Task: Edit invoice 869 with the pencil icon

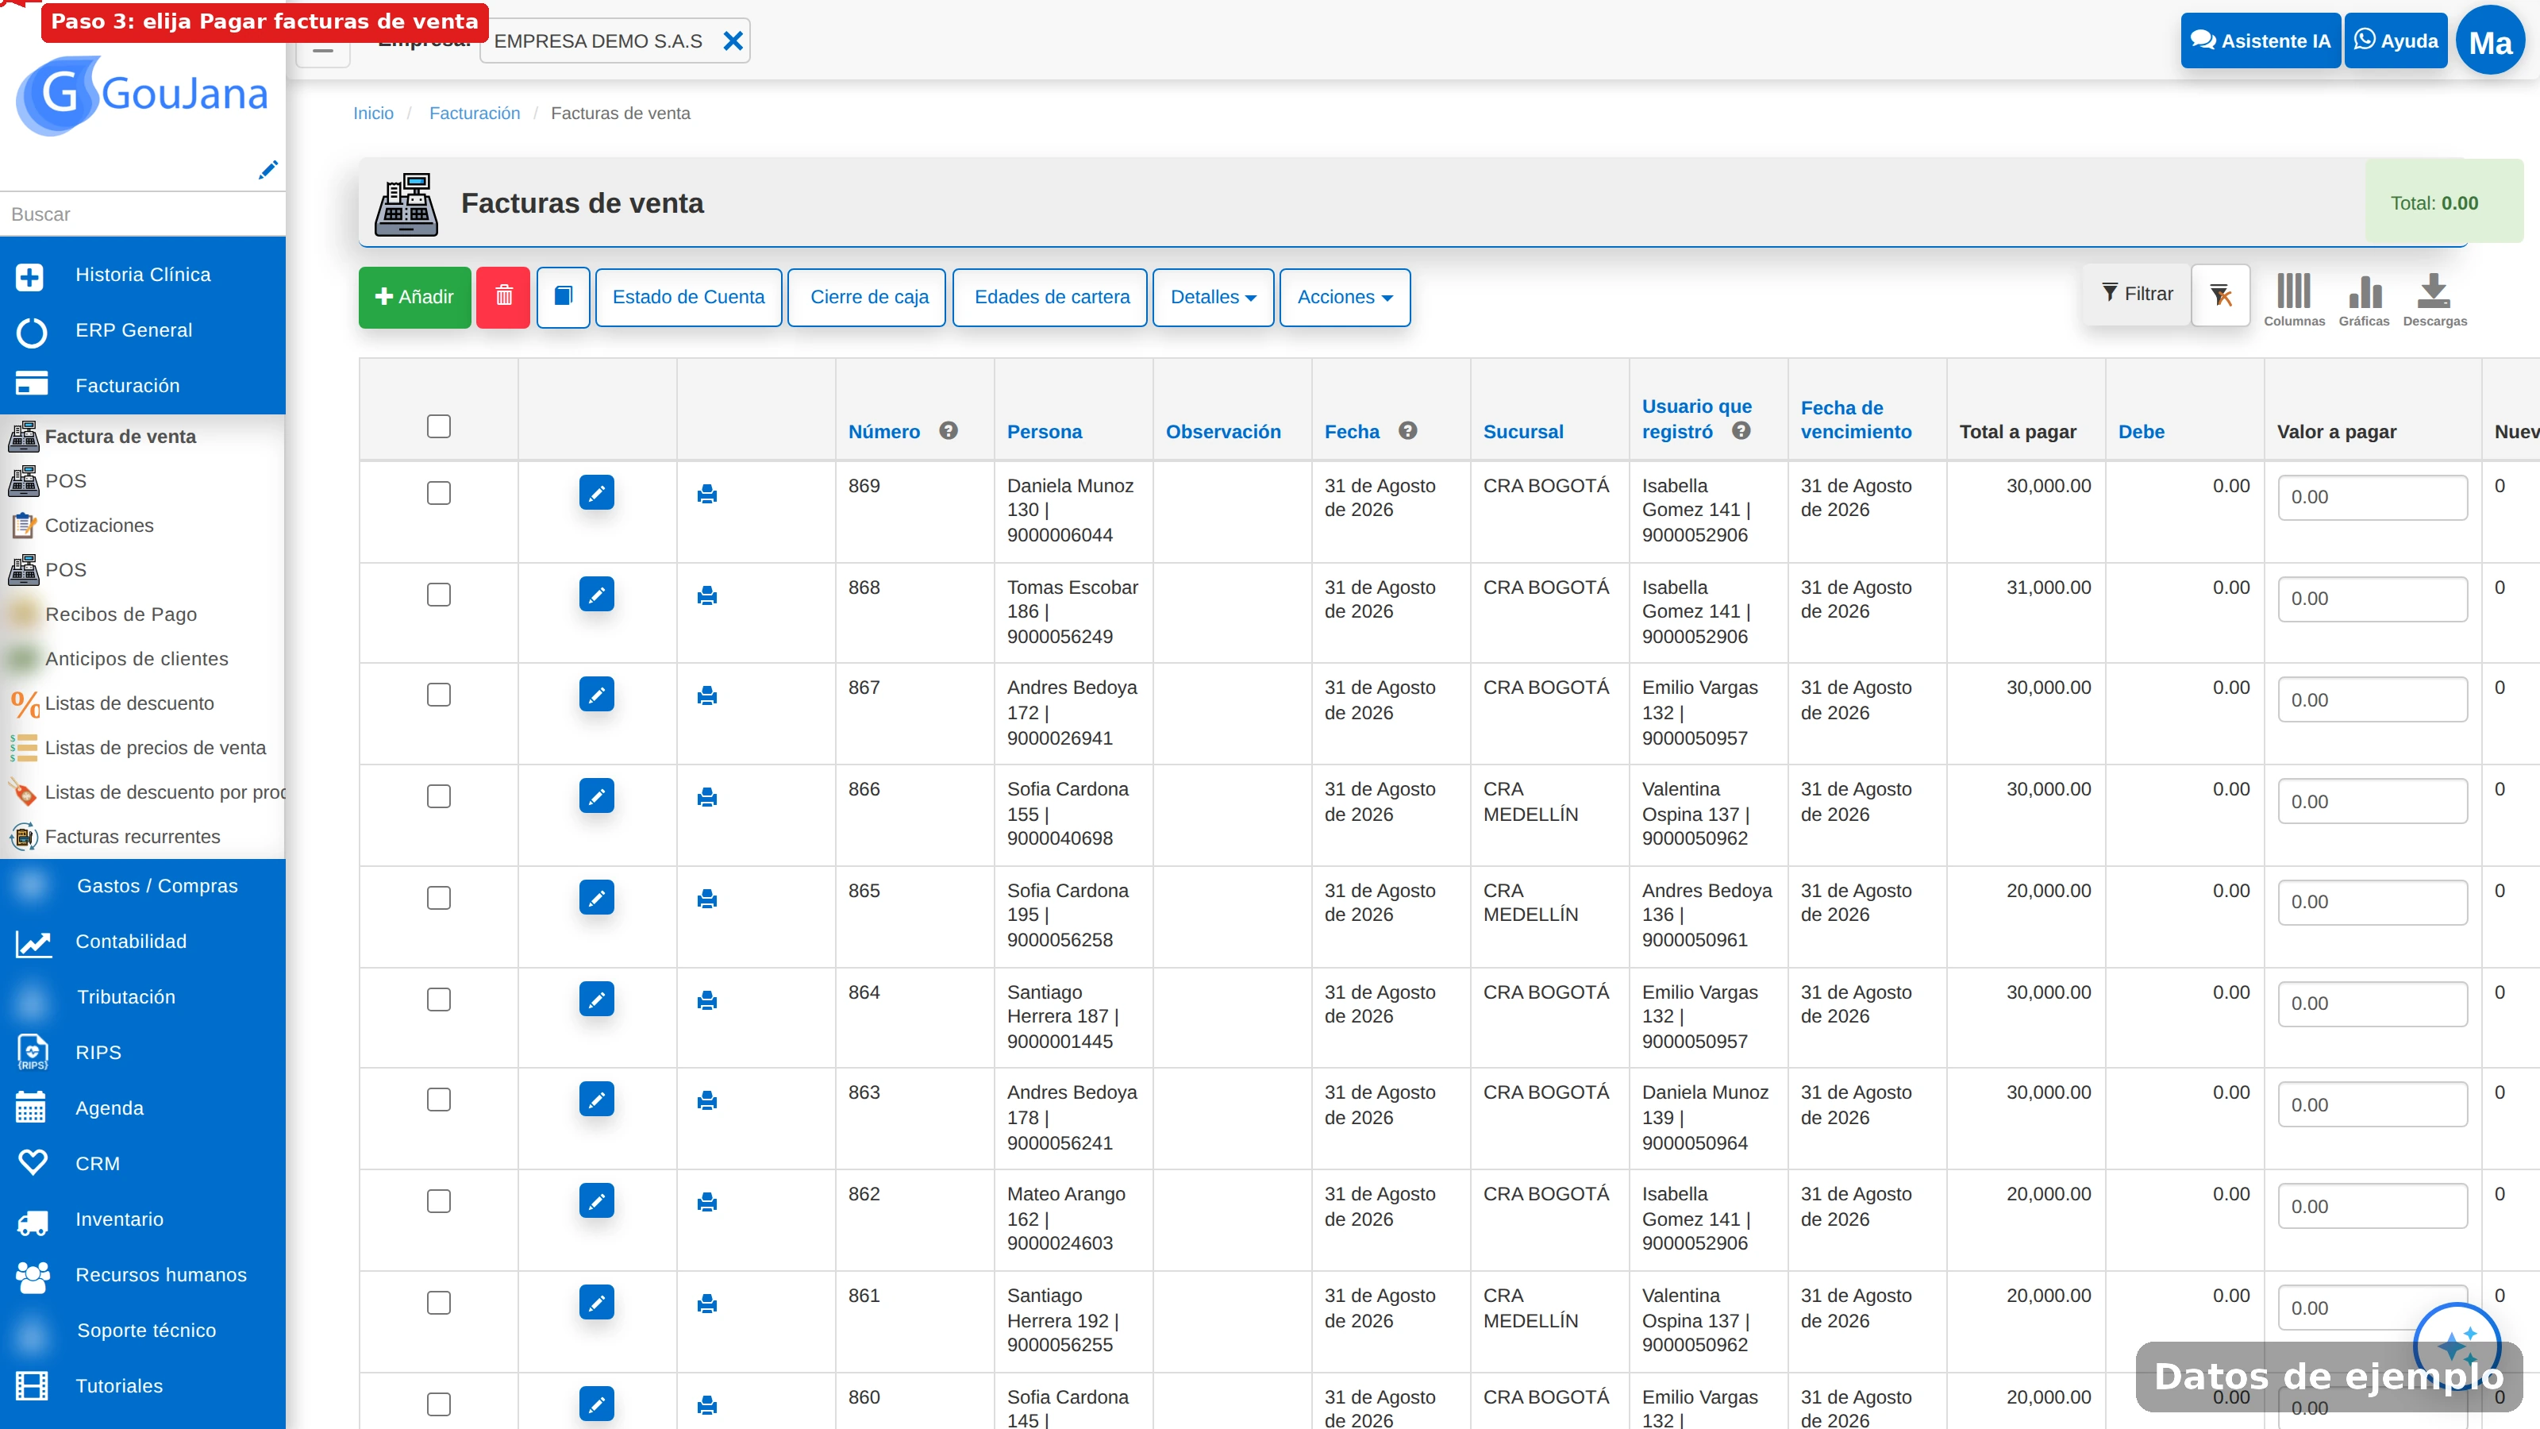Action: point(597,492)
